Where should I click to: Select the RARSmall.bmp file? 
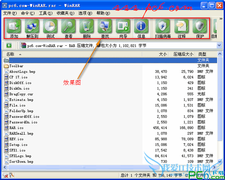point(21,133)
